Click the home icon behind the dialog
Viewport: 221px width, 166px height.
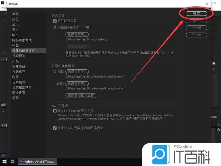[x=5, y=14]
